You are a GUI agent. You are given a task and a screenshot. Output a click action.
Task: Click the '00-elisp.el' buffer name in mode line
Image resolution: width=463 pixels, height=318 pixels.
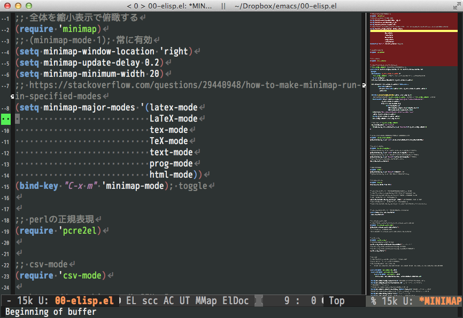pyautogui.click(x=84, y=300)
